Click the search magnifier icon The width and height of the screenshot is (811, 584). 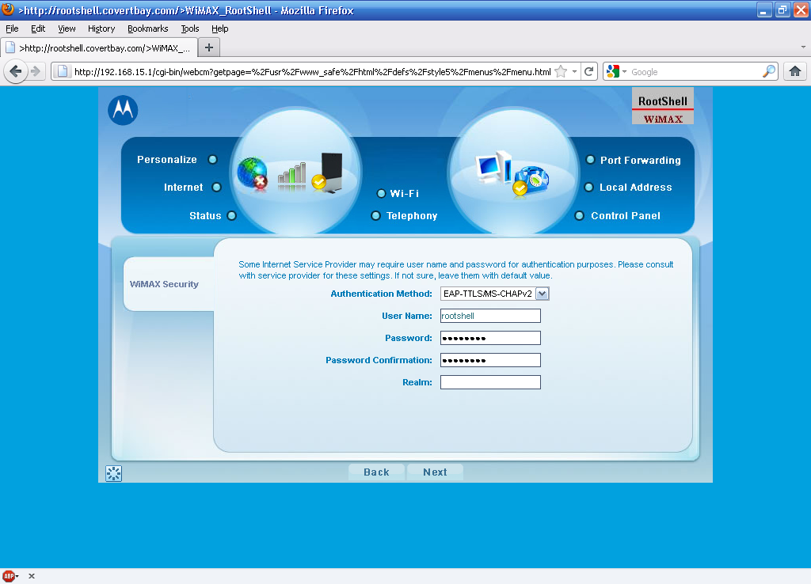coord(768,71)
